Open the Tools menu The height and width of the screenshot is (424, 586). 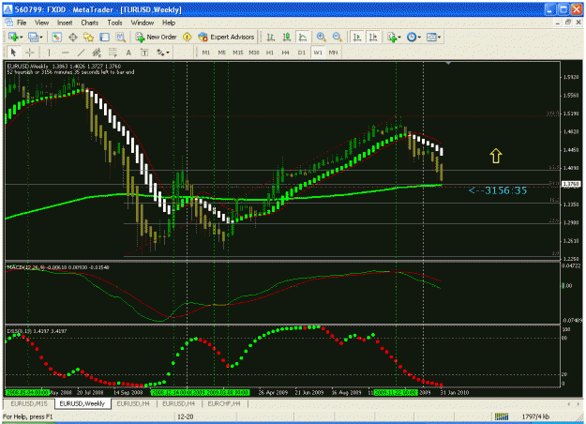point(114,23)
